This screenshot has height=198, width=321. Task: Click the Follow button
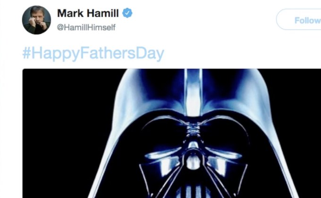299,19
